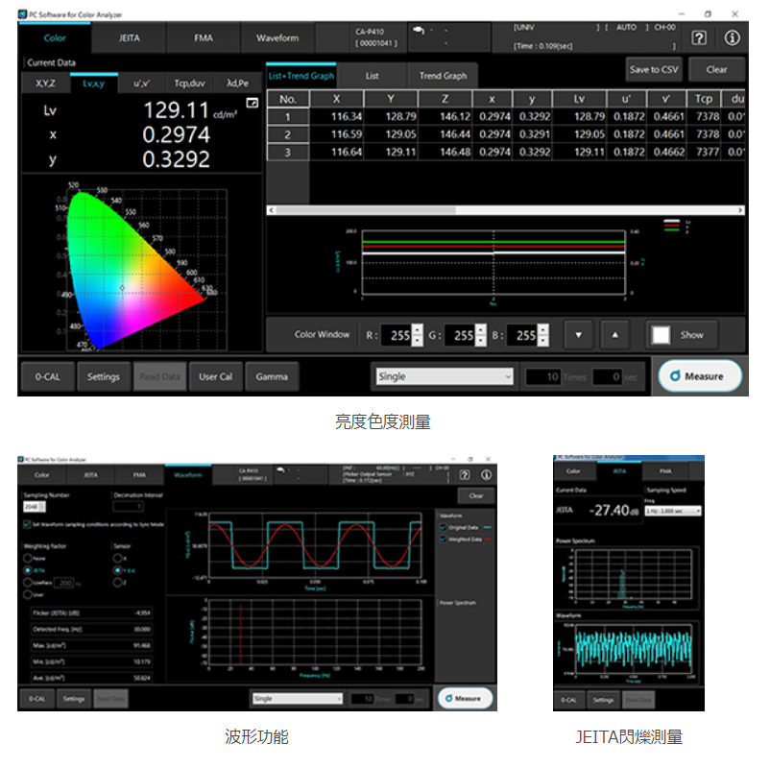Select the u',v' current data tab
Image resolution: width=770 pixels, height=768 pixels.
pos(142,84)
